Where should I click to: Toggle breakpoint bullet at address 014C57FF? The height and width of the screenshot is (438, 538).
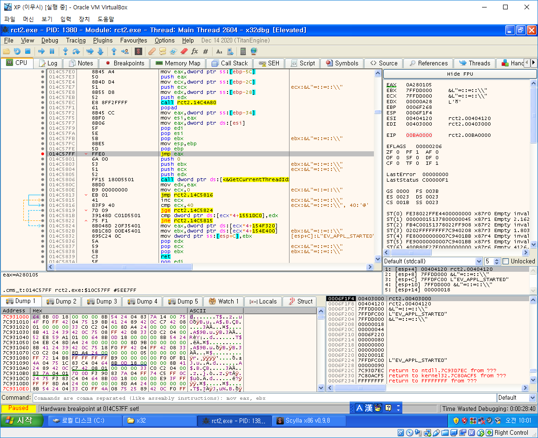coord(42,154)
